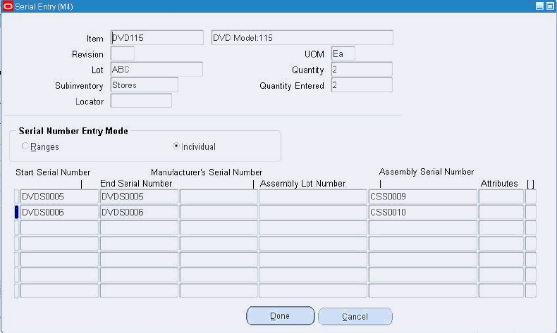
Task: Click Assembly Serial Number cell CSS0009
Action: (x=423, y=196)
